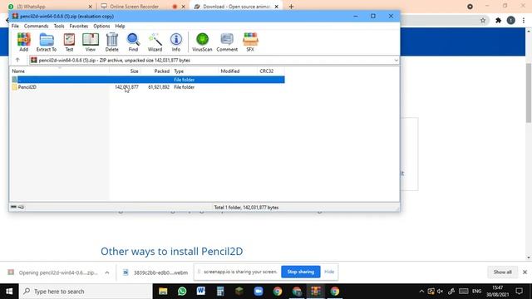Click the WinRAR taskbar icon
Screen dimensions: 532x299
point(316,292)
